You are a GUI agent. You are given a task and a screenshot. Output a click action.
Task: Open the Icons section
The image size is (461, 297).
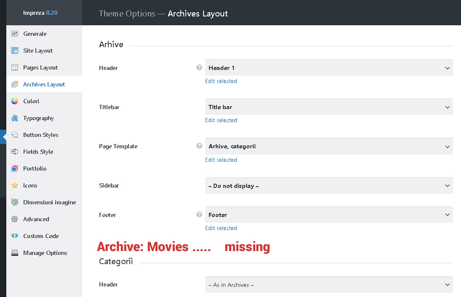[x=44, y=185]
